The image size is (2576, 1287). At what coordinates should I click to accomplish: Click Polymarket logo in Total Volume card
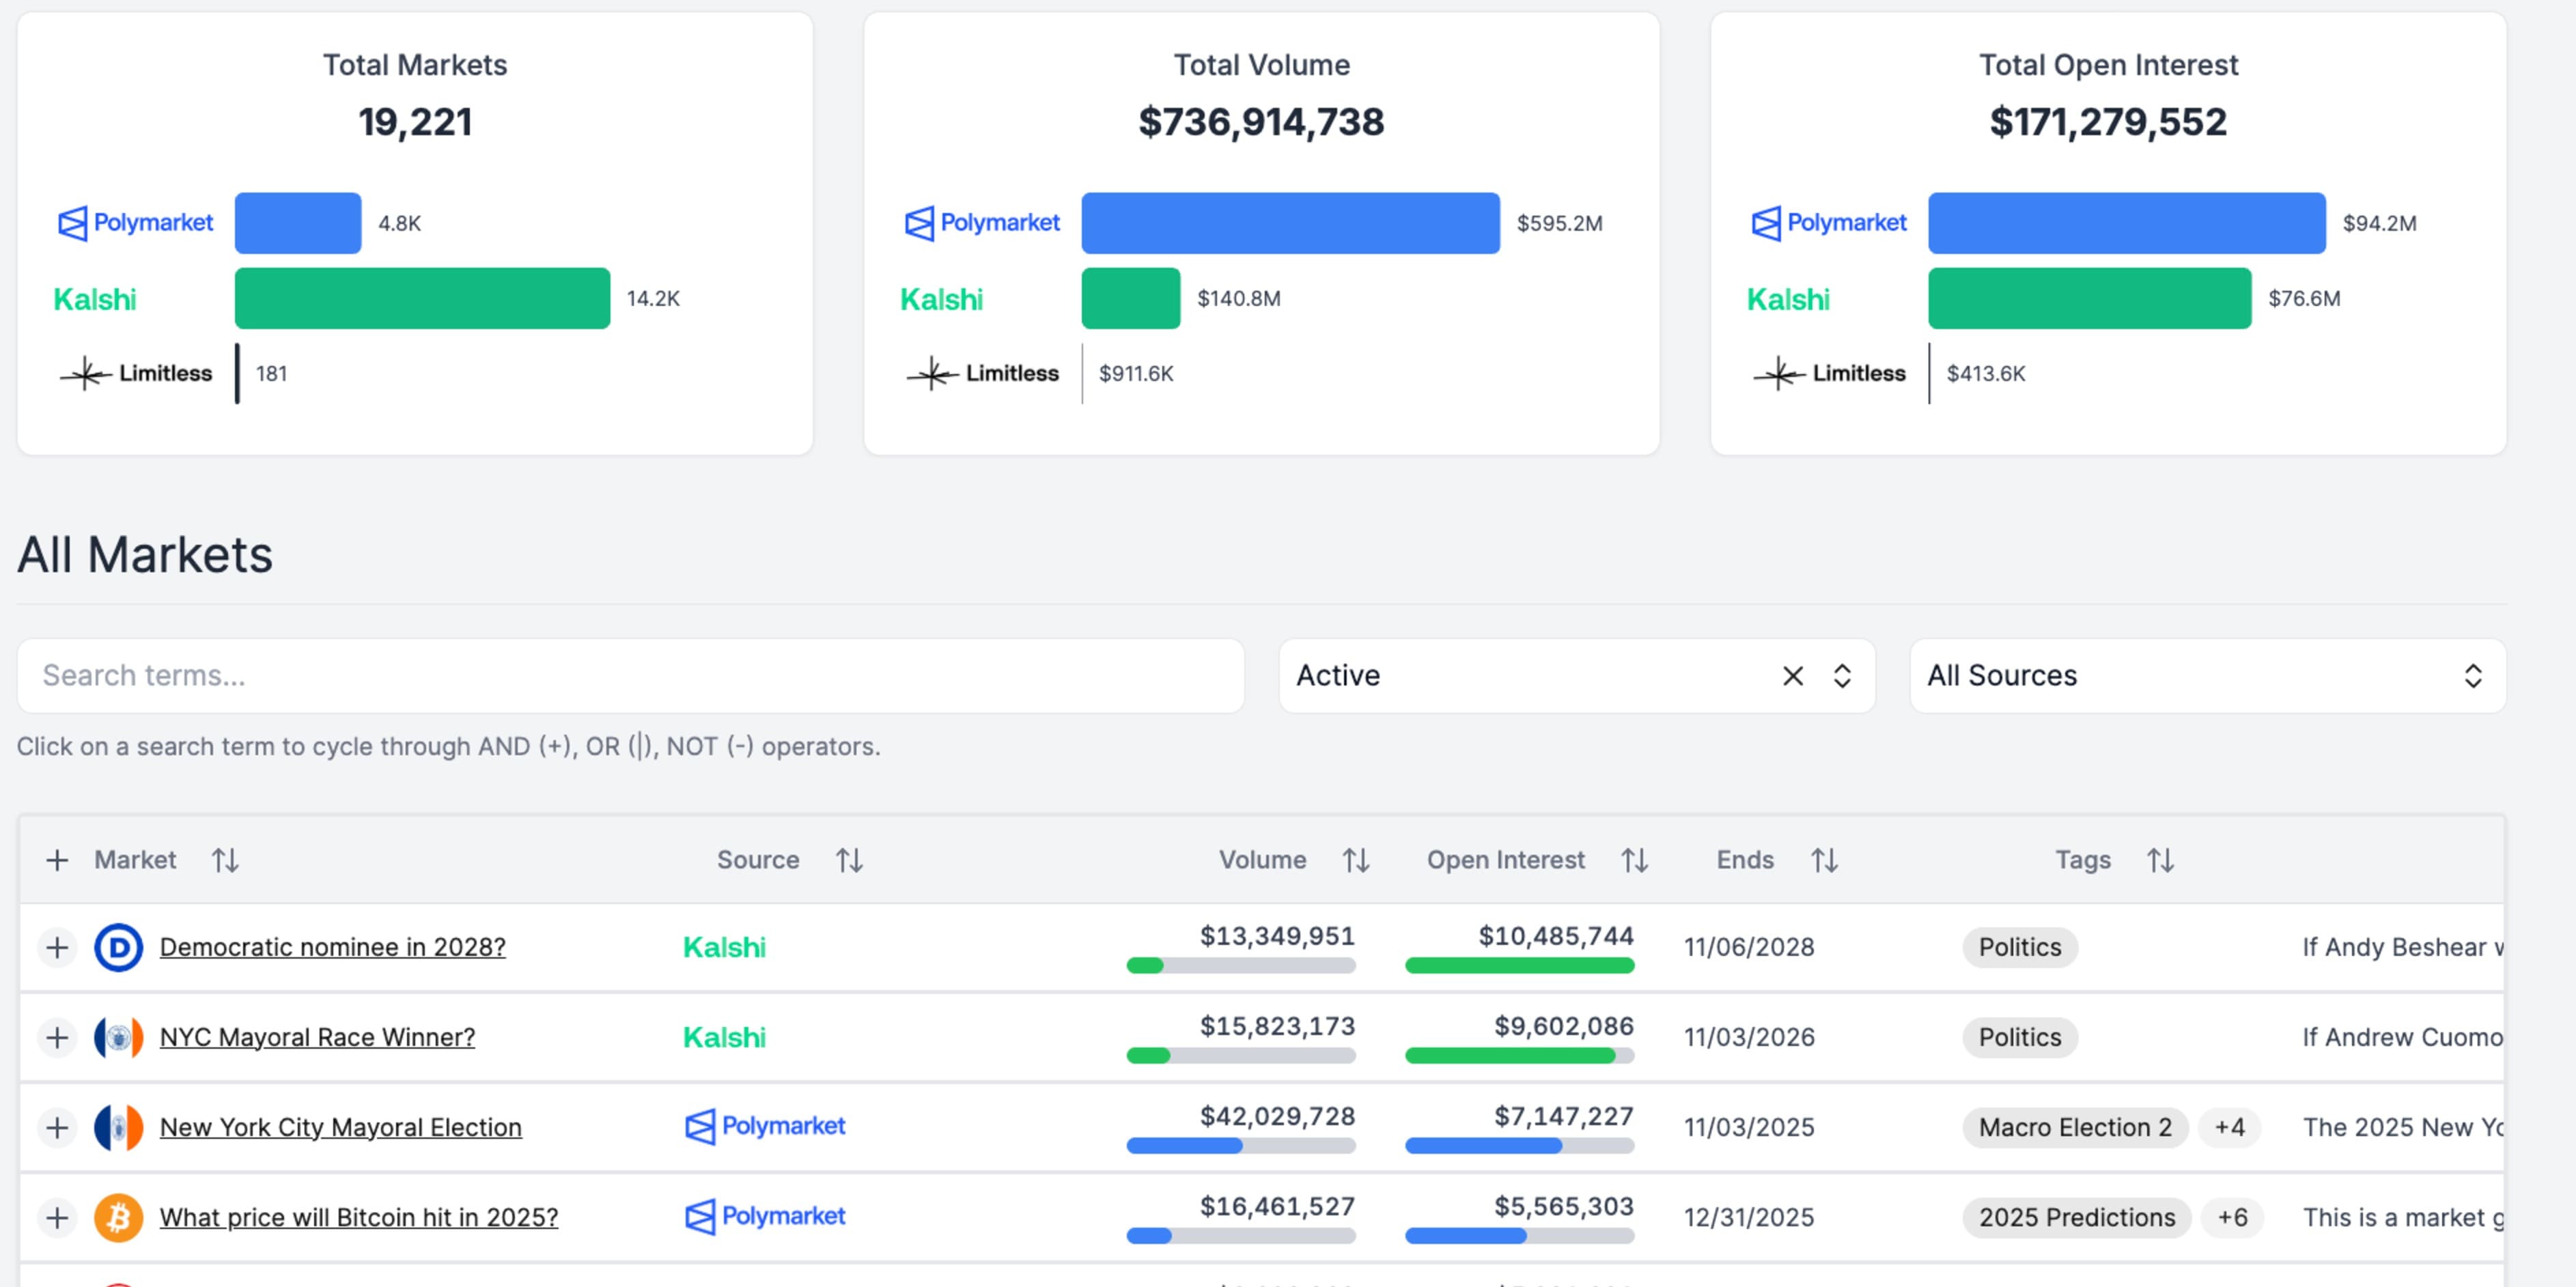[x=982, y=223]
